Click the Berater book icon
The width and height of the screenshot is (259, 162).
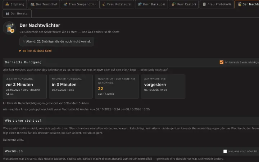pyautogui.click(x=7, y=14)
